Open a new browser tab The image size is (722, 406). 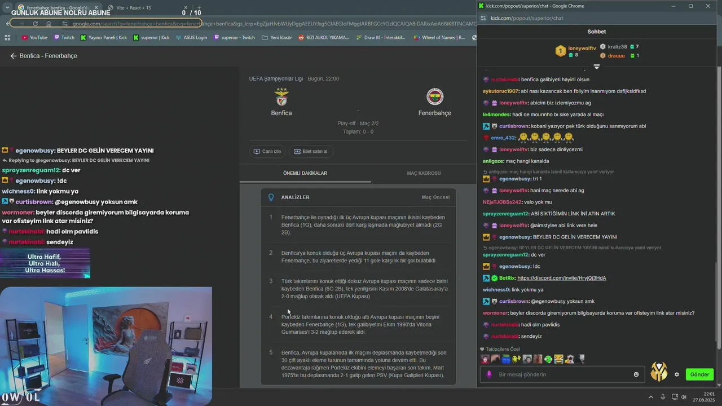199,7
